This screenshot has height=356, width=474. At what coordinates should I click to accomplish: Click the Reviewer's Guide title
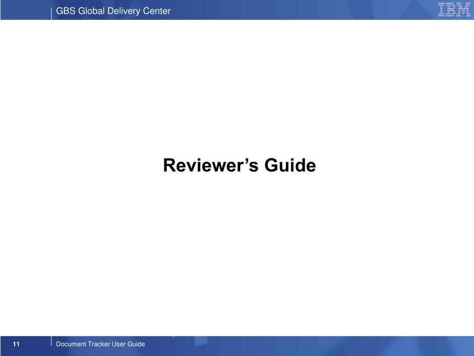[x=239, y=165]
